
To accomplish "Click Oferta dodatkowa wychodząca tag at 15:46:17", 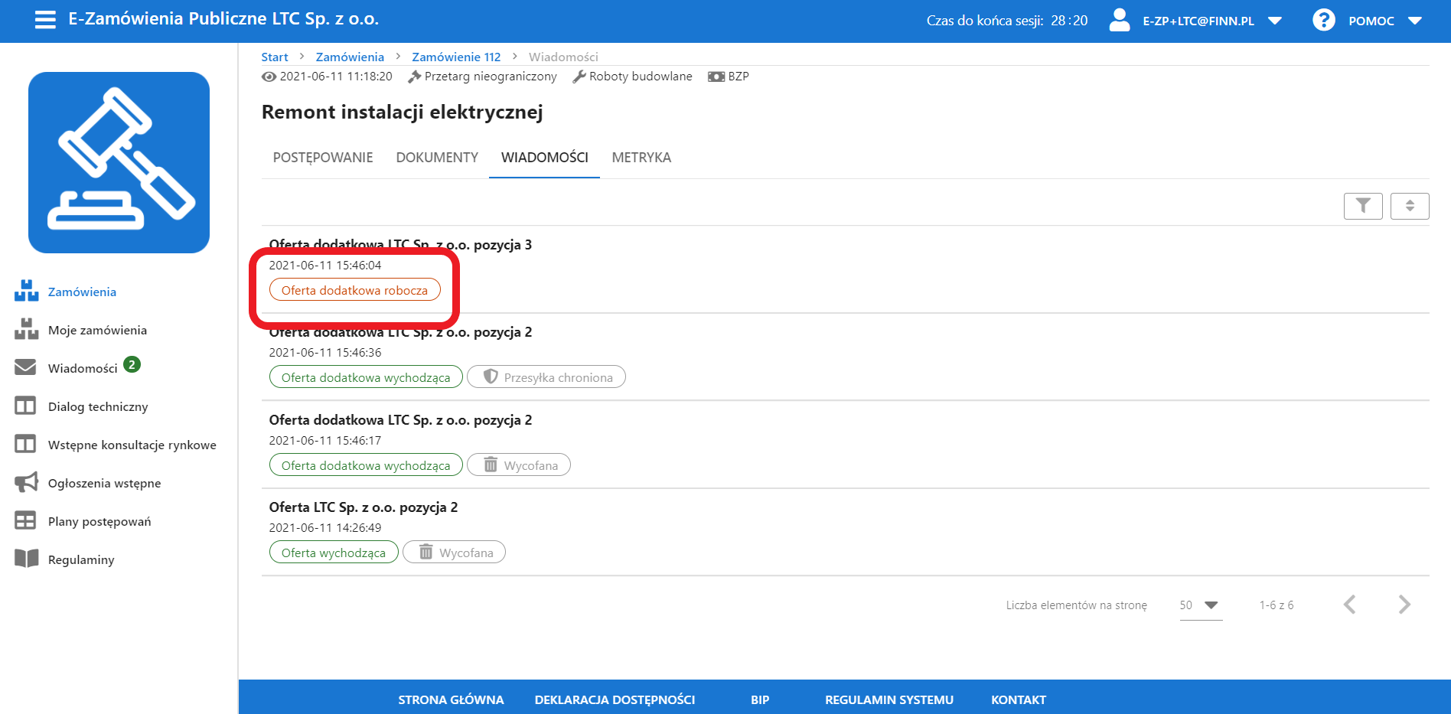I will point(366,465).
